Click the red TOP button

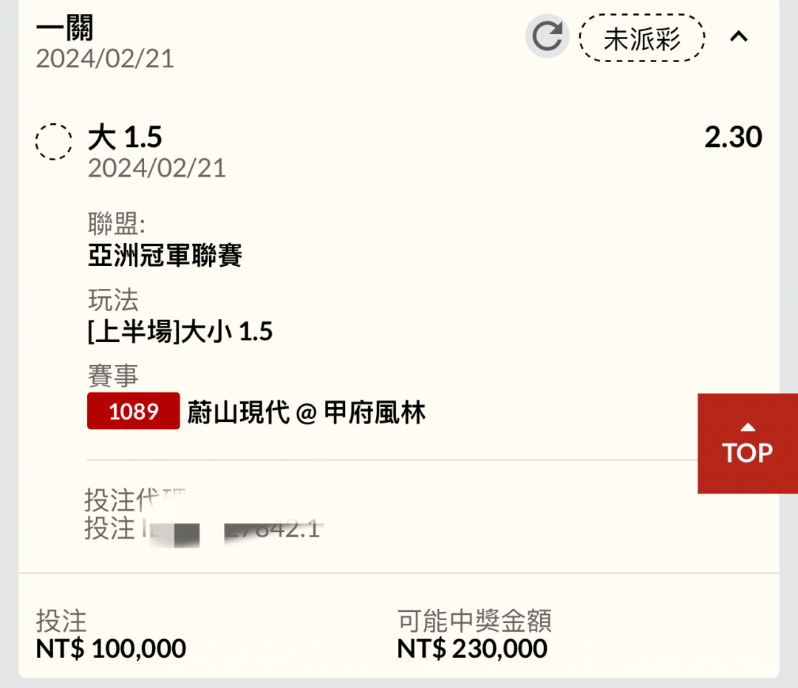pyautogui.click(x=748, y=443)
